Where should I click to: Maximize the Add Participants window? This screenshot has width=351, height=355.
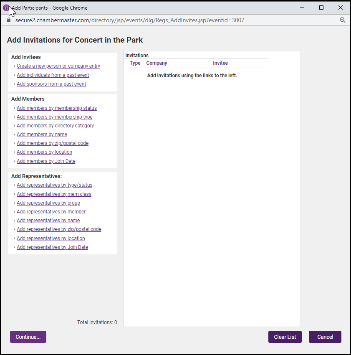click(321, 8)
